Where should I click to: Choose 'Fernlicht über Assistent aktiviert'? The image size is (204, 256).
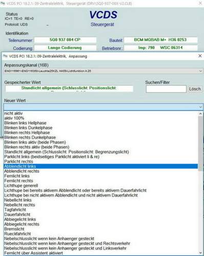point(101,253)
